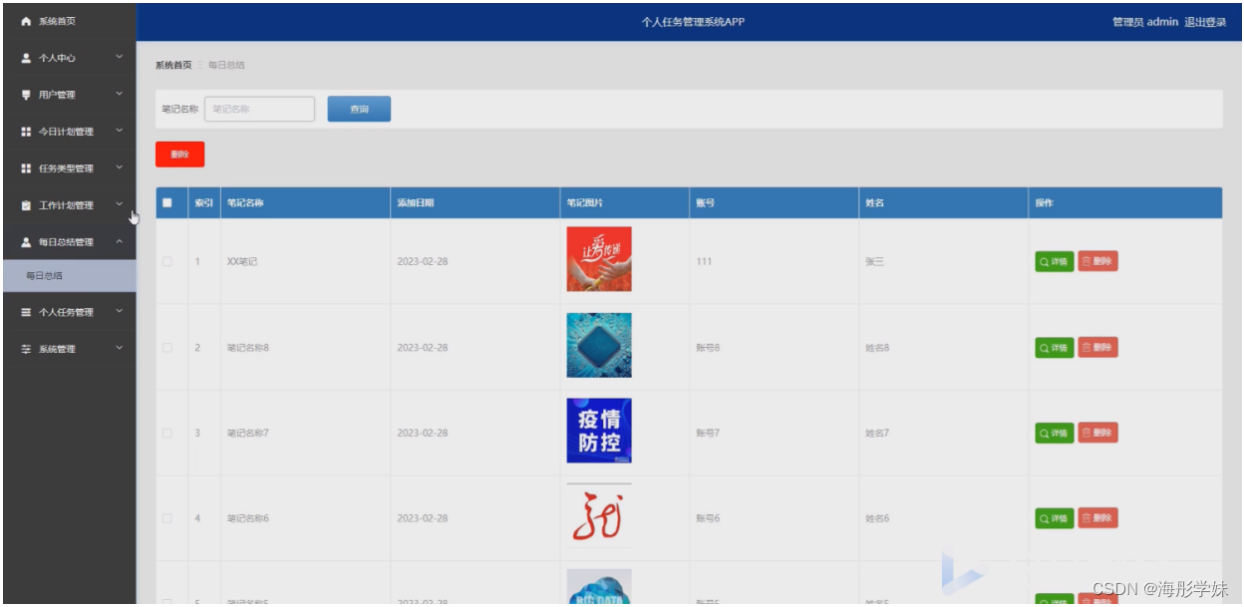Viewport: 1244px width, 607px height.
Task: Delete the XX笔记 row
Action: (x=1097, y=262)
